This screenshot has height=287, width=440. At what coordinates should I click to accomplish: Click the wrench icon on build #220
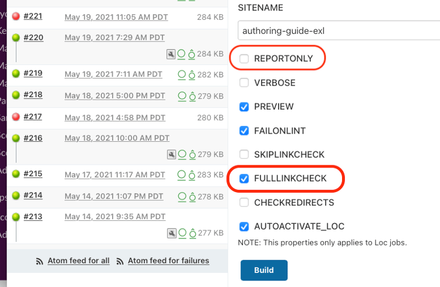(x=171, y=54)
